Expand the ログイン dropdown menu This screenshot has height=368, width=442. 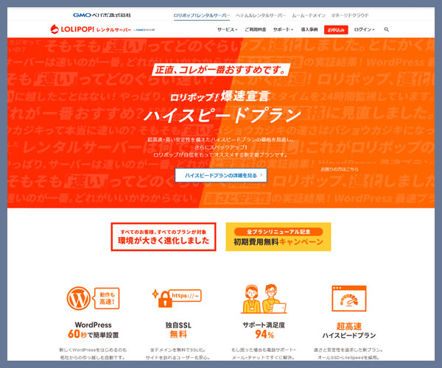(x=364, y=29)
